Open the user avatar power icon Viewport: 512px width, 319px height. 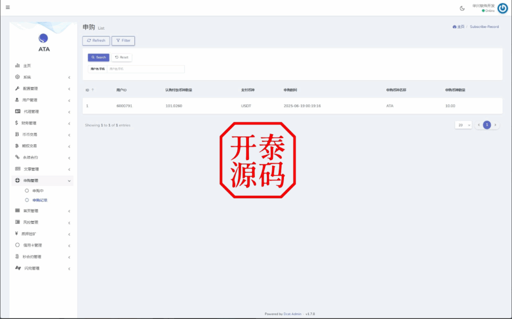tap(502, 8)
